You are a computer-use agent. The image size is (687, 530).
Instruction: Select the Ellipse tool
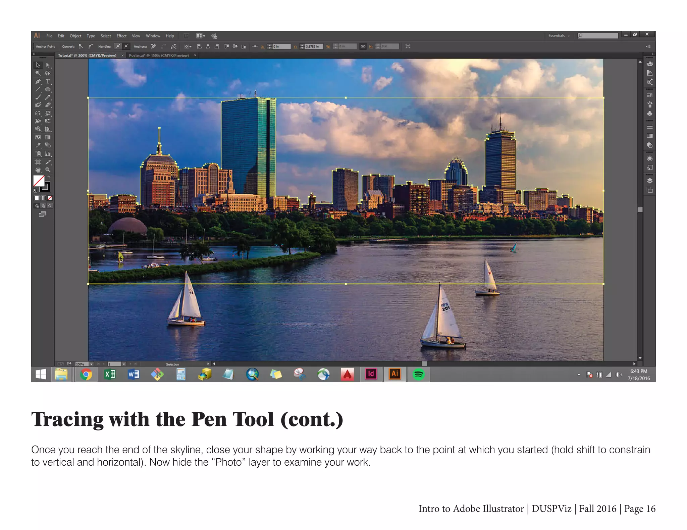[x=48, y=89]
